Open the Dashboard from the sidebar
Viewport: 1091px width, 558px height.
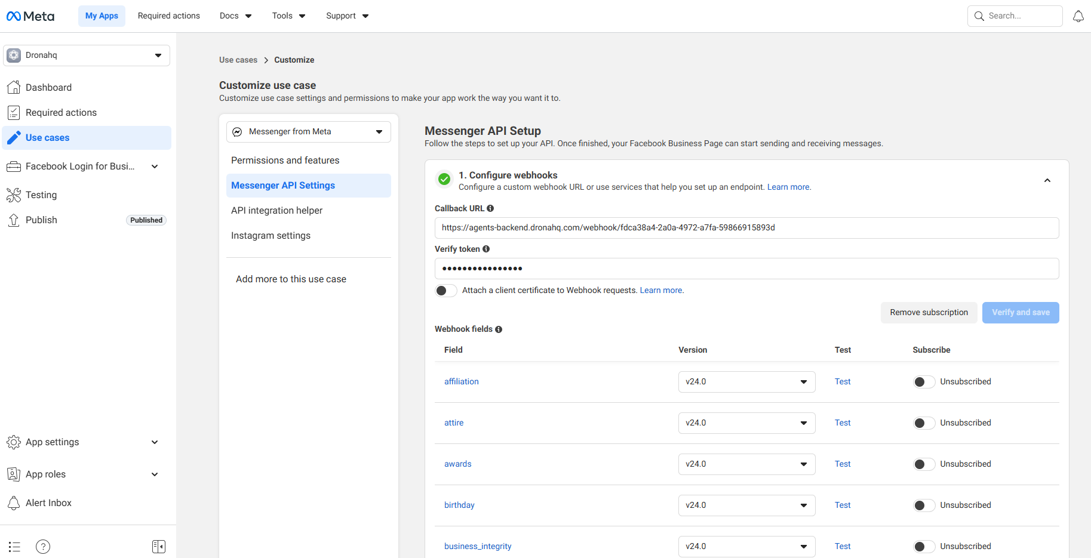(x=48, y=87)
